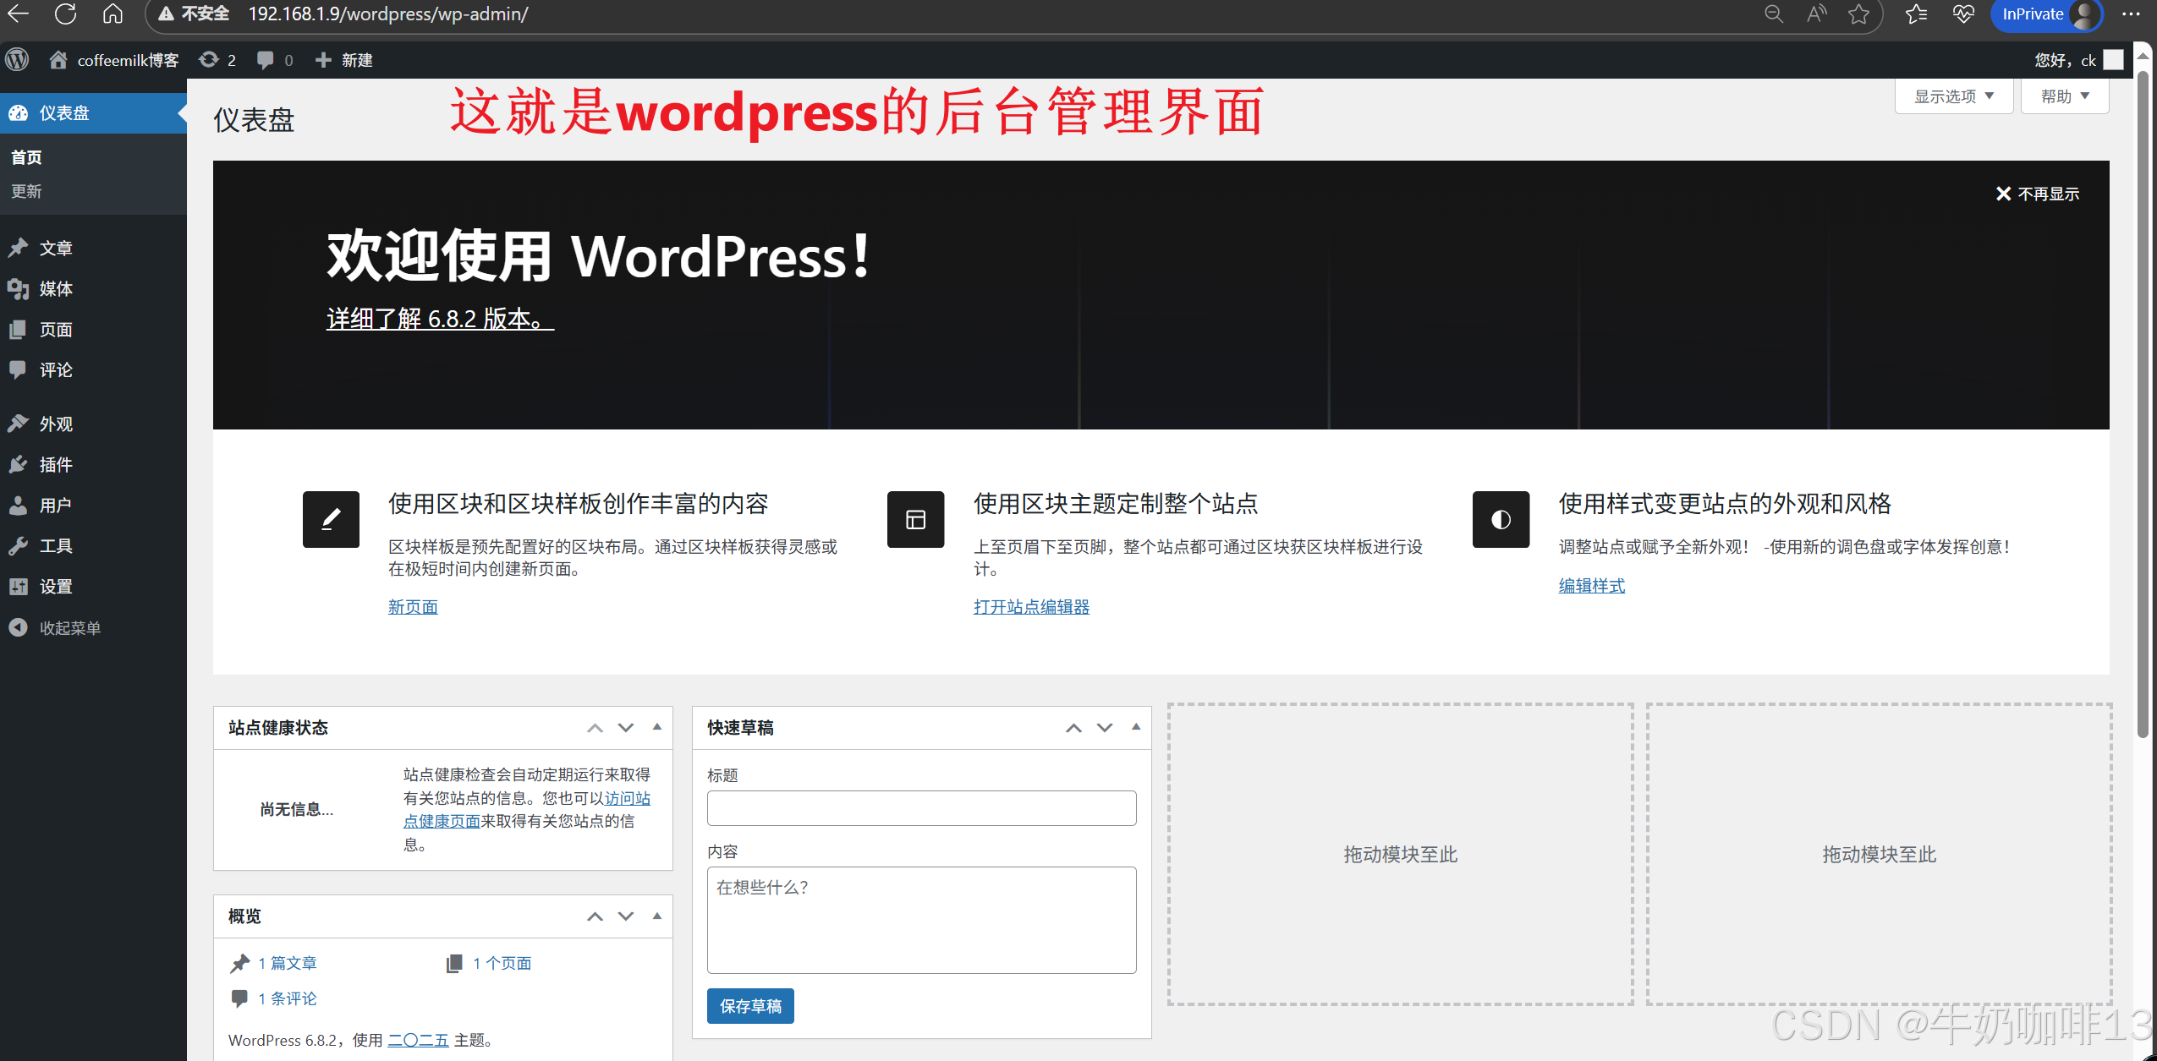Click the page vertical scrollbar
Viewport: 2157px width, 1061px height.
[x=2143, y=406]
